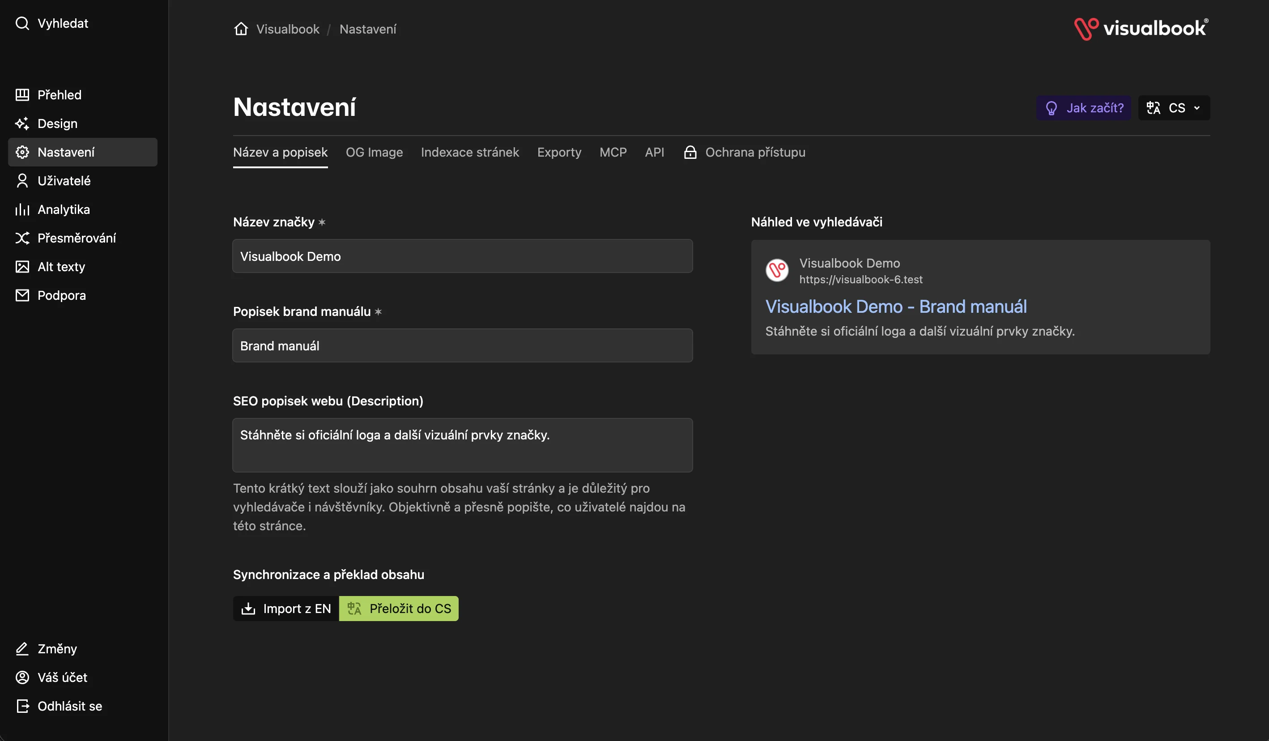The height and width of the screenshot is (741, 1269).
Task: Switch to the Název a popisek tab
Action: point(281,152)
